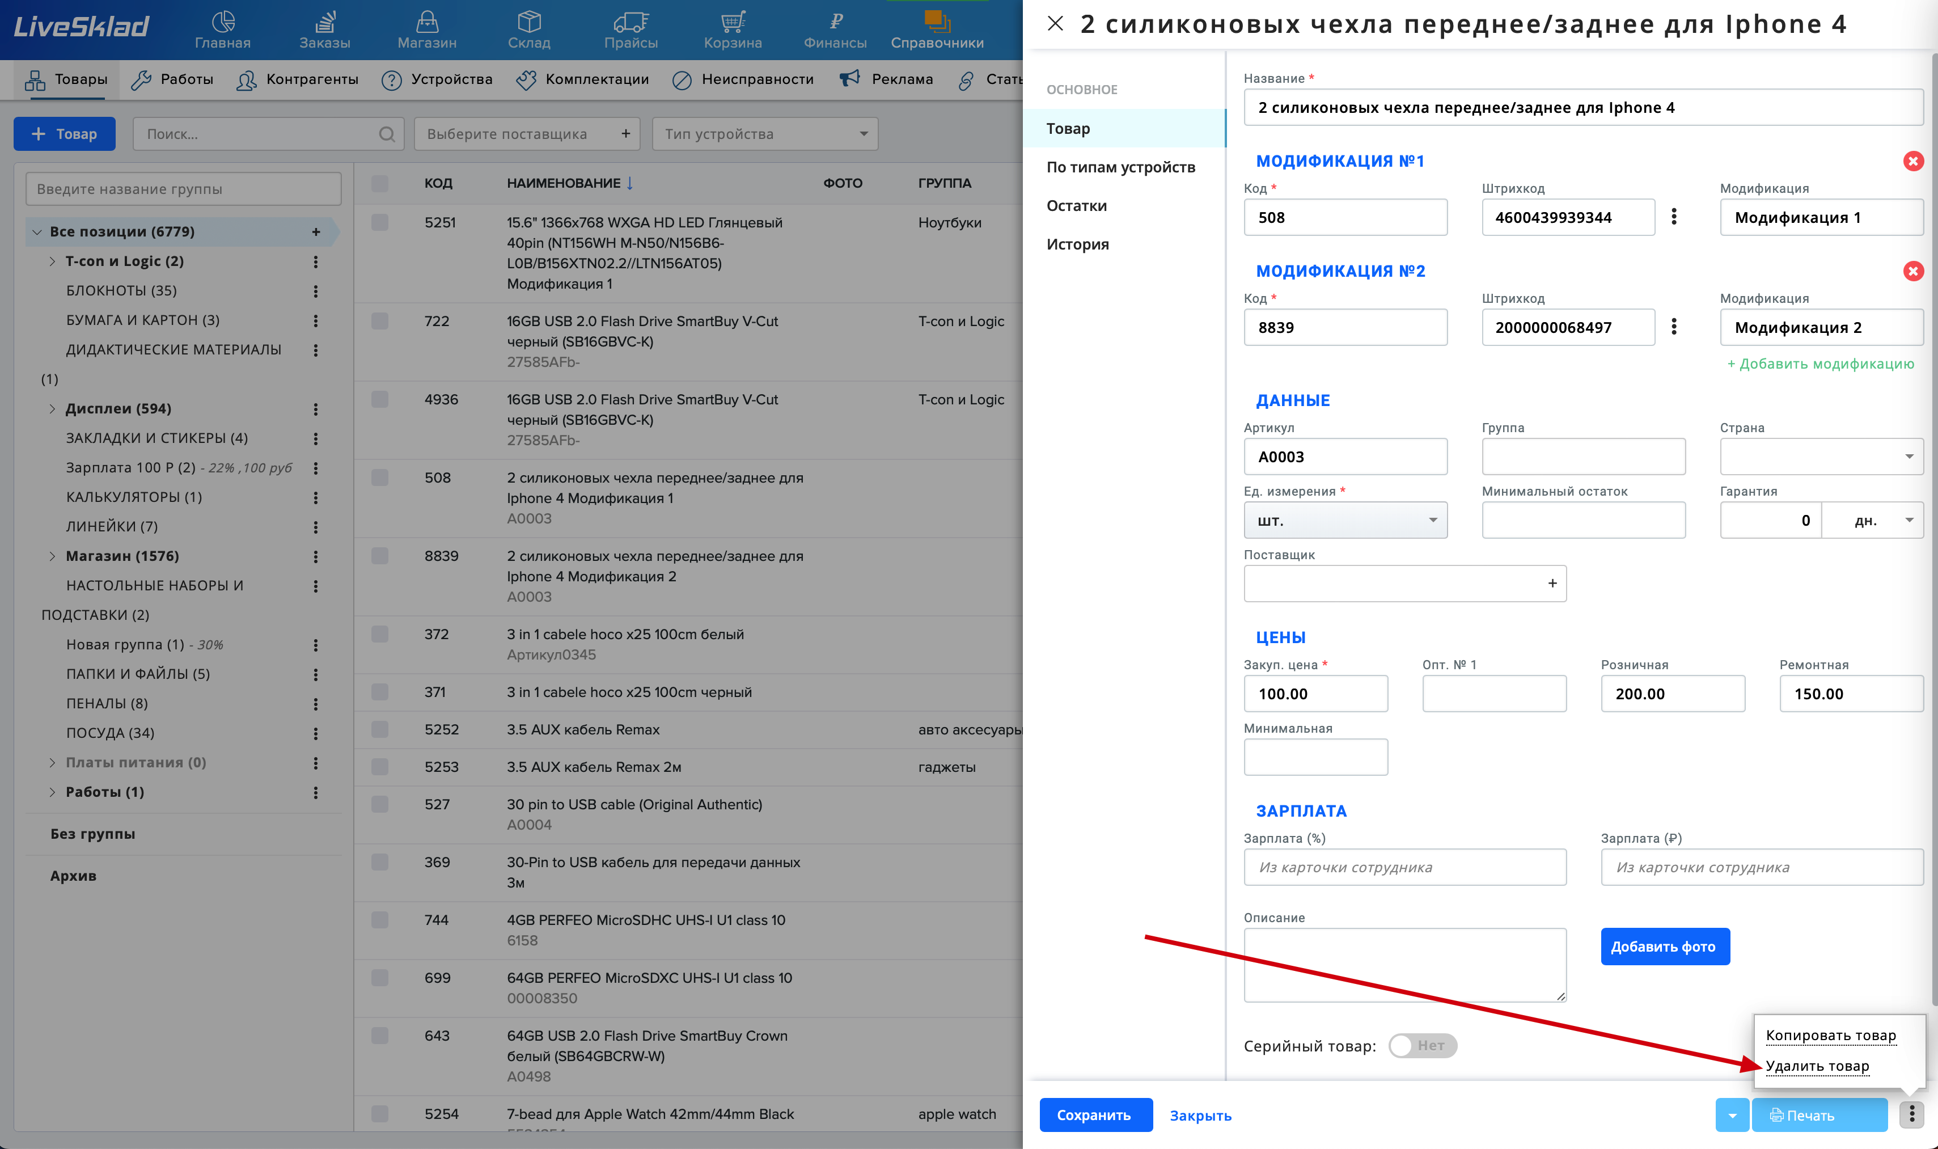Open the more-actions dots beside Печать
The image size is (1938, 1149).
pyautogui.click(x=1912, y=1115)
